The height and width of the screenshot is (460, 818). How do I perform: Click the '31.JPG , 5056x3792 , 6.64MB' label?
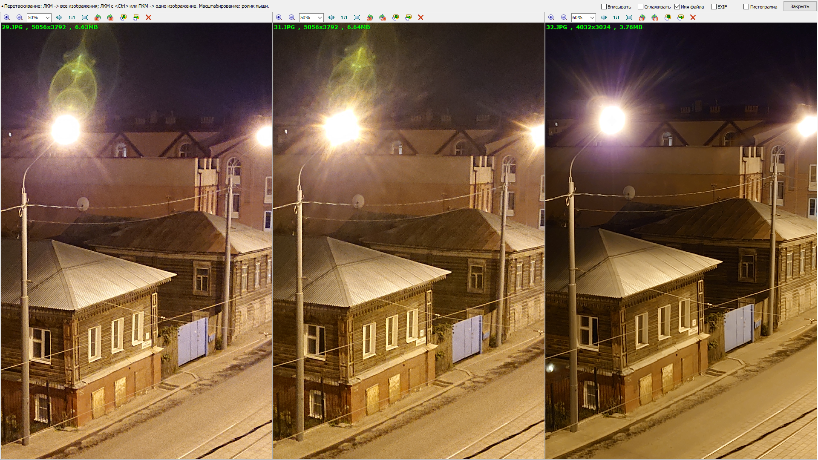click(x=322, y=27)
